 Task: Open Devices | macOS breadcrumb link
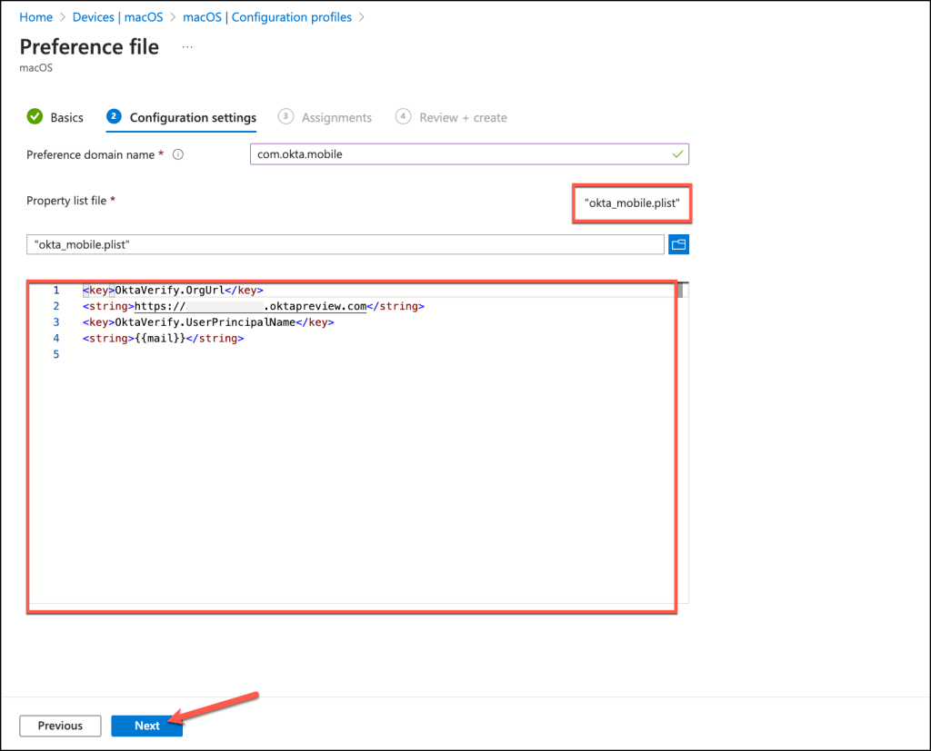pos(117,17)
